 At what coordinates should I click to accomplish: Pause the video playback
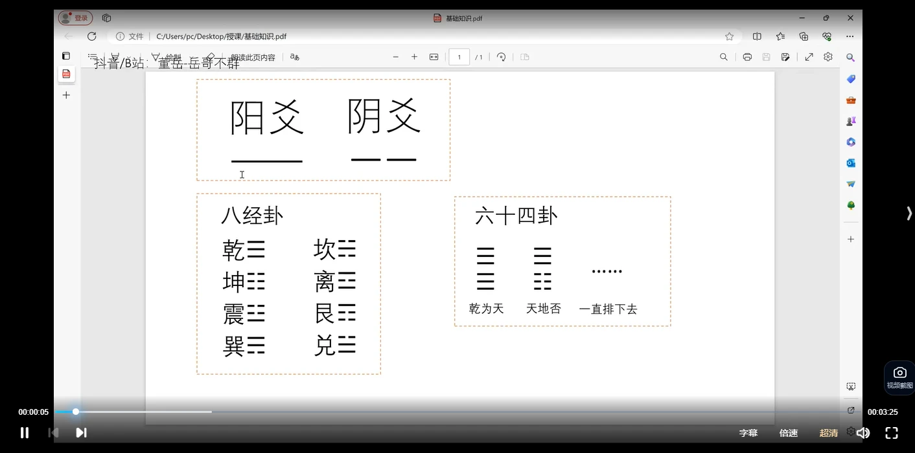[25, 433]
